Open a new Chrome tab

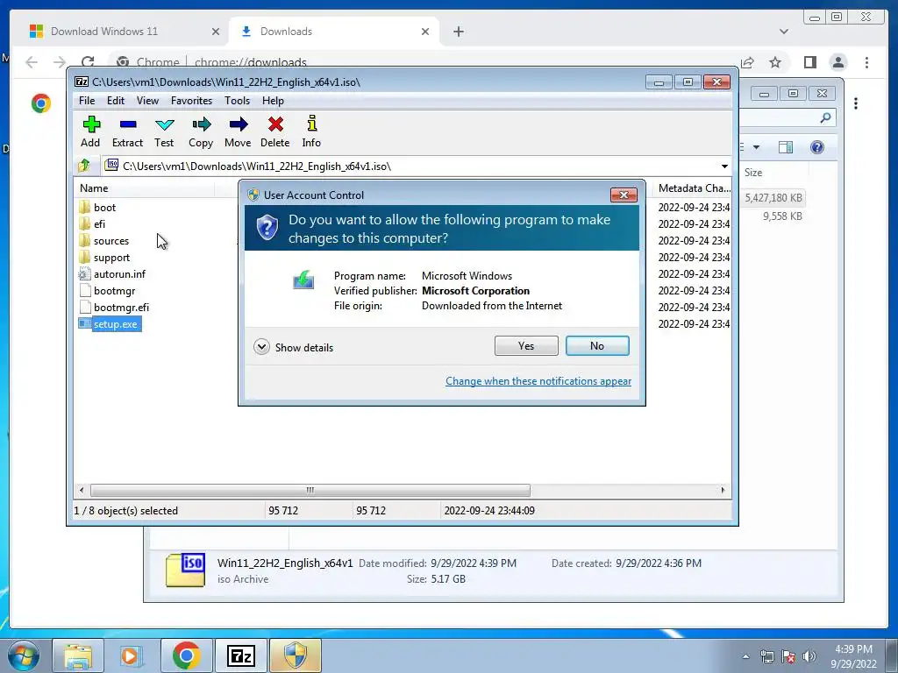(459, 32)
